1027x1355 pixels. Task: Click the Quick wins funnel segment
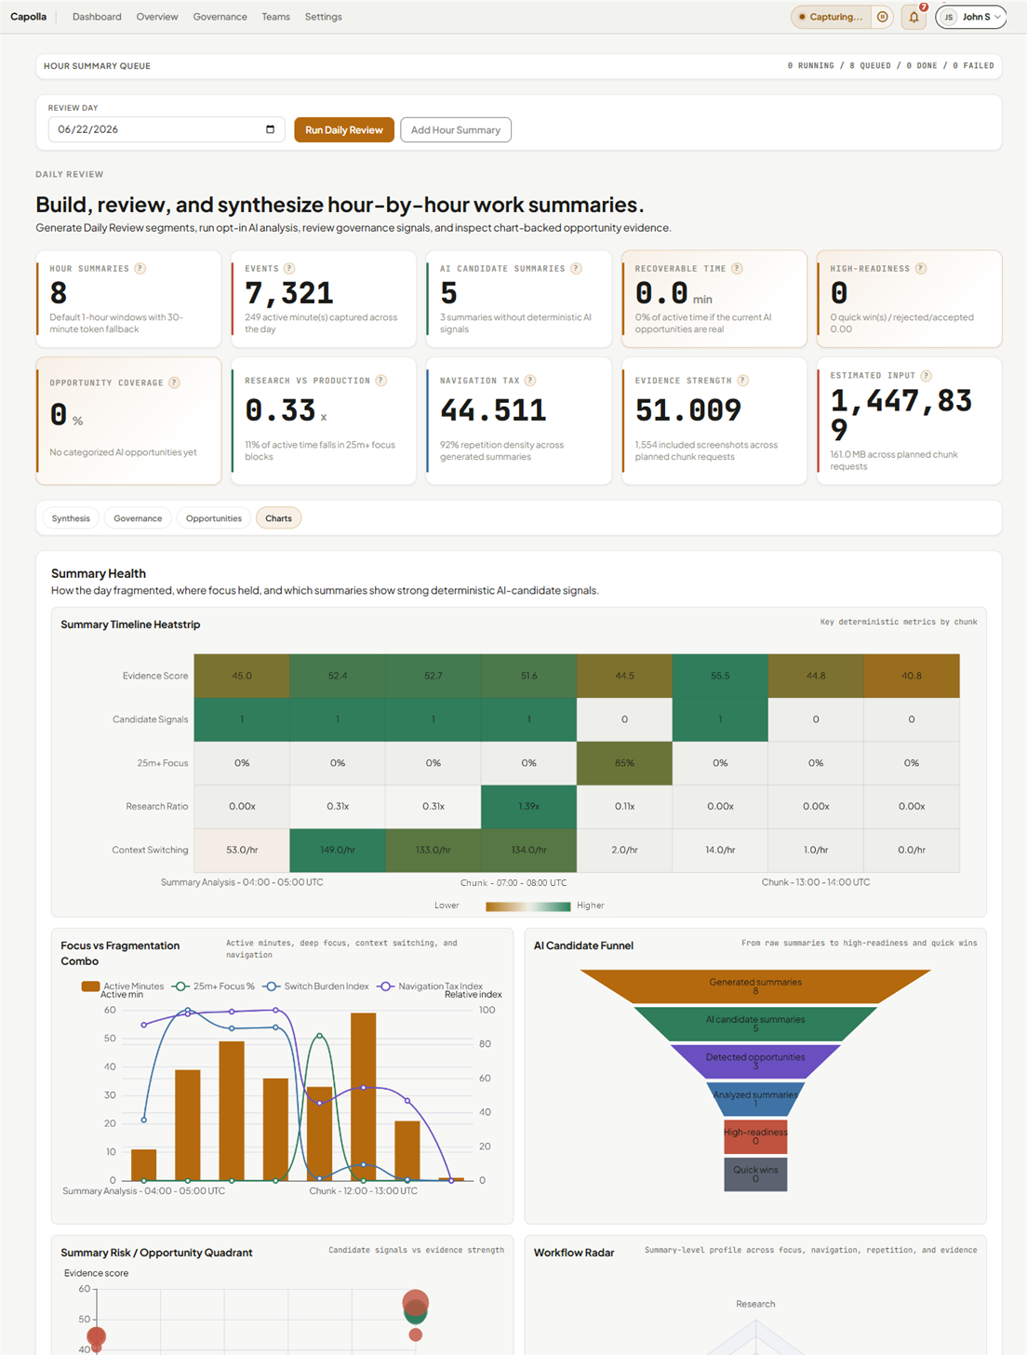click(x=755, y=1174)
